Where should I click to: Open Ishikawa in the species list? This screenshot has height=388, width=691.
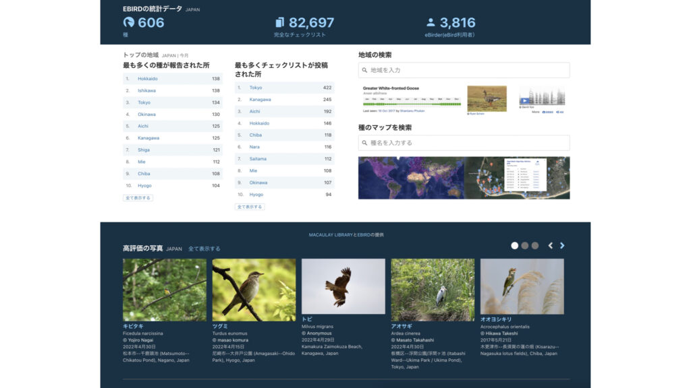146,91
